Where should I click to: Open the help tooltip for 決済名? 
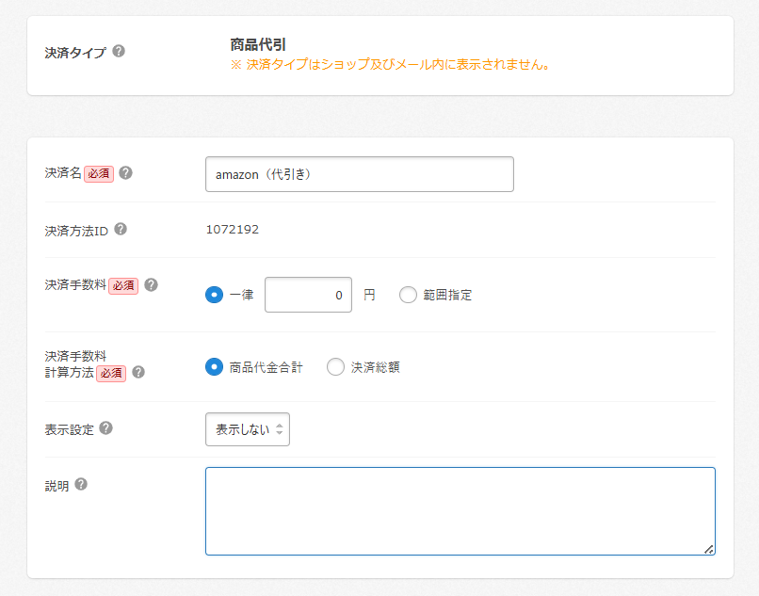pos(125,173)
